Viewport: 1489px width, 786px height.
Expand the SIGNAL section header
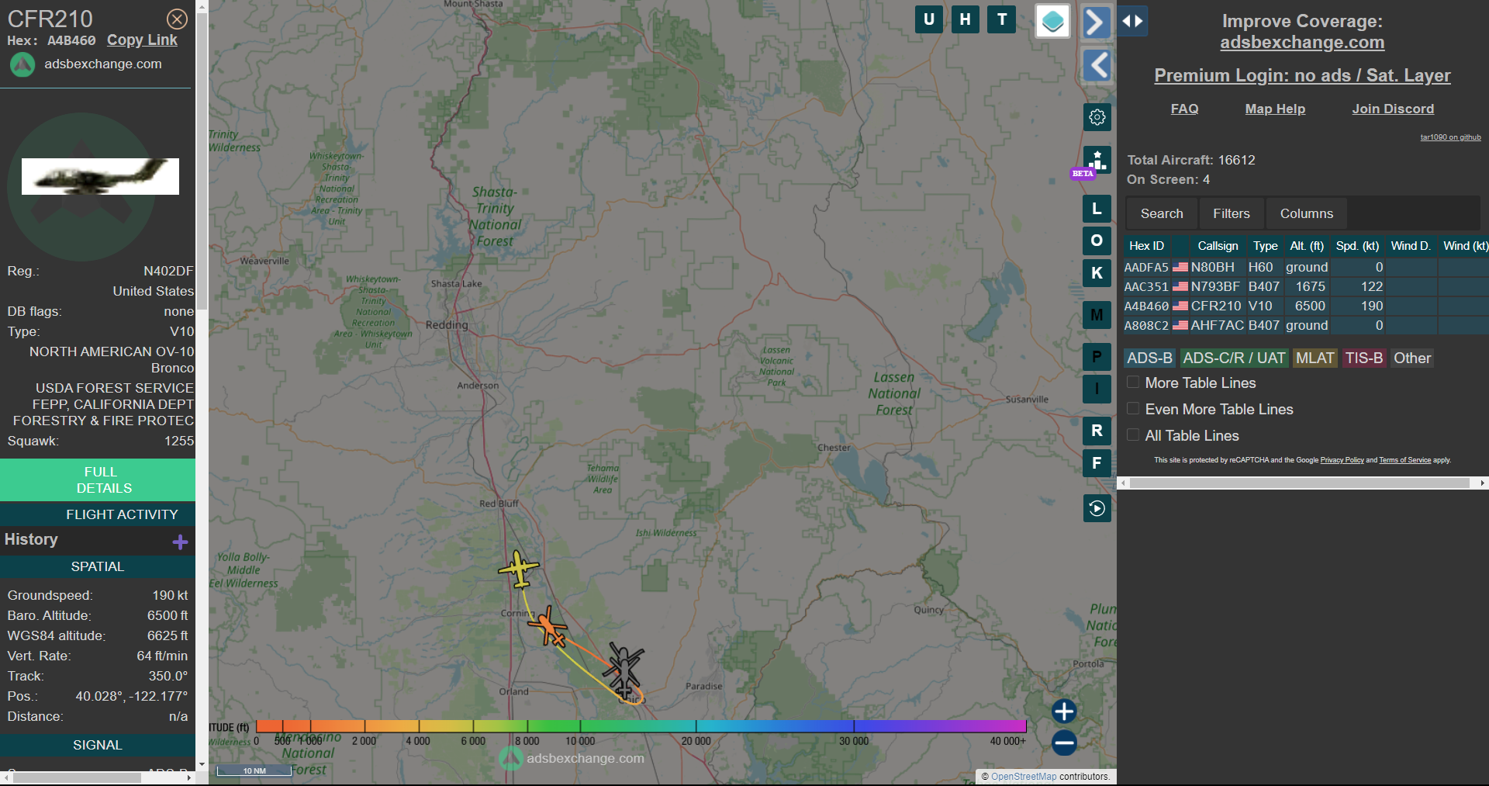98,745
